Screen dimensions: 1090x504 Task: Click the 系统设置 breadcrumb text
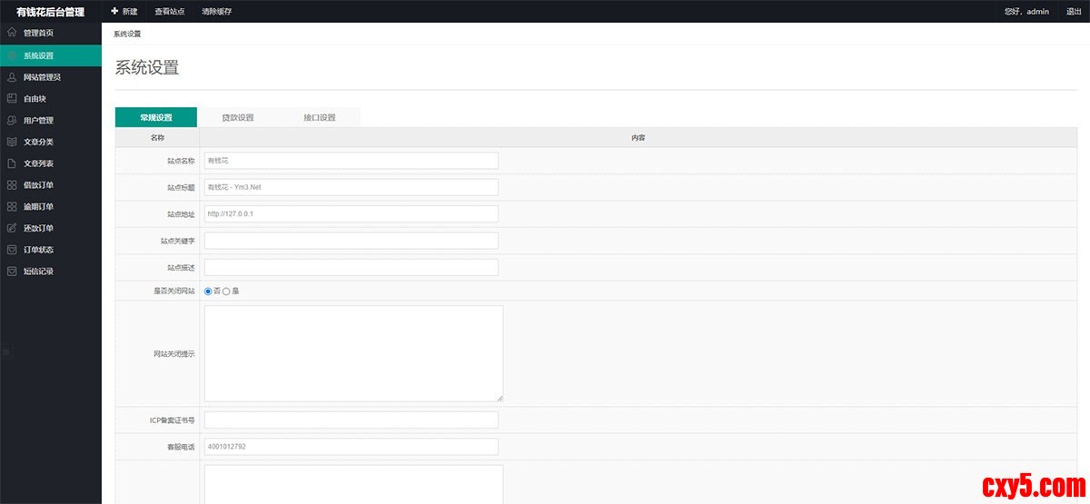[x=127, y=34]
